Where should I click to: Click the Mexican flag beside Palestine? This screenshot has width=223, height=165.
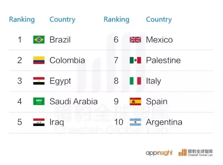click(x=135, y=60)
